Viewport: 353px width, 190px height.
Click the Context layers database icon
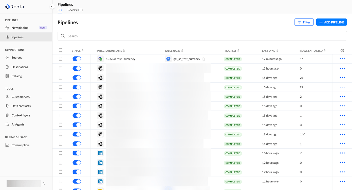[x=7, y=115]
